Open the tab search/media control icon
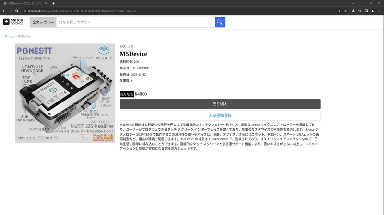This screenshot has height=215, width=384. [360, 11]
